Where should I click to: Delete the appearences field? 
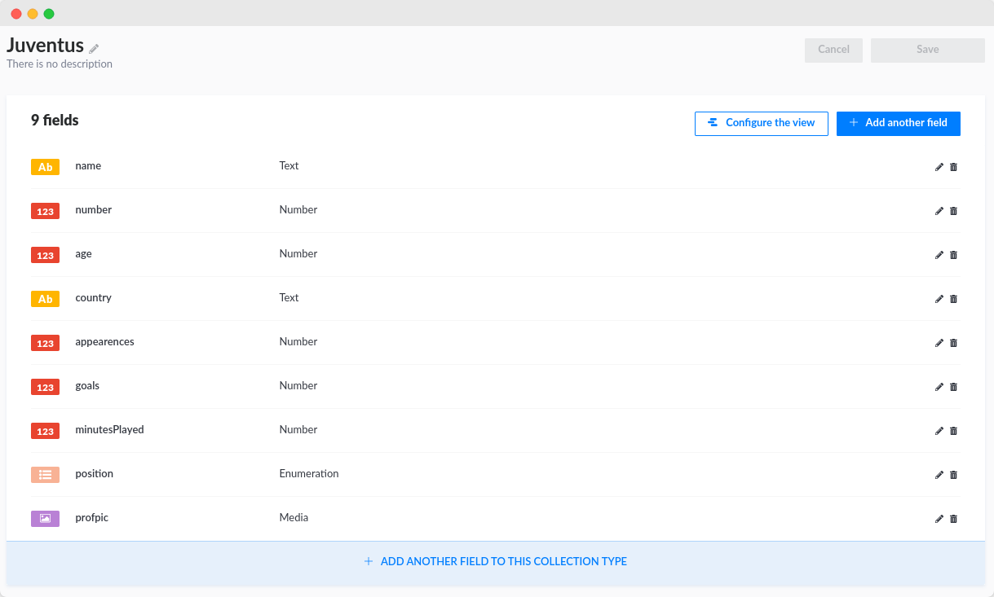954,343
